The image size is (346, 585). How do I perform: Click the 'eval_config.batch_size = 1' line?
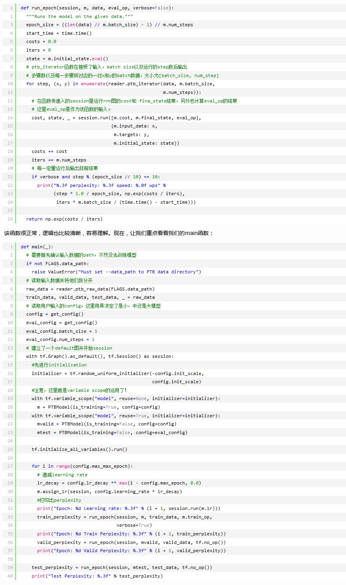(x=62, y=331)
